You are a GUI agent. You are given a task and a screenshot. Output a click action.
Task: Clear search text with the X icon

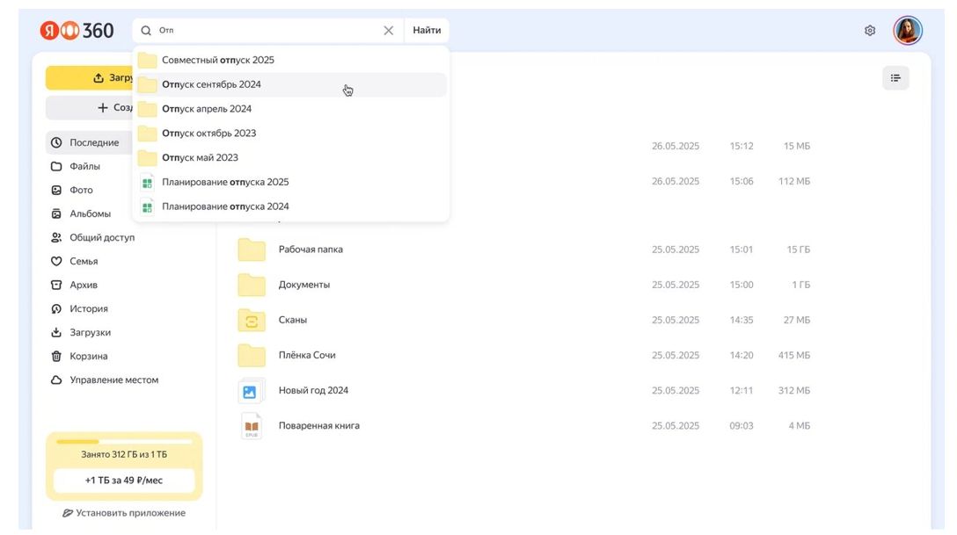coord(388,31)
